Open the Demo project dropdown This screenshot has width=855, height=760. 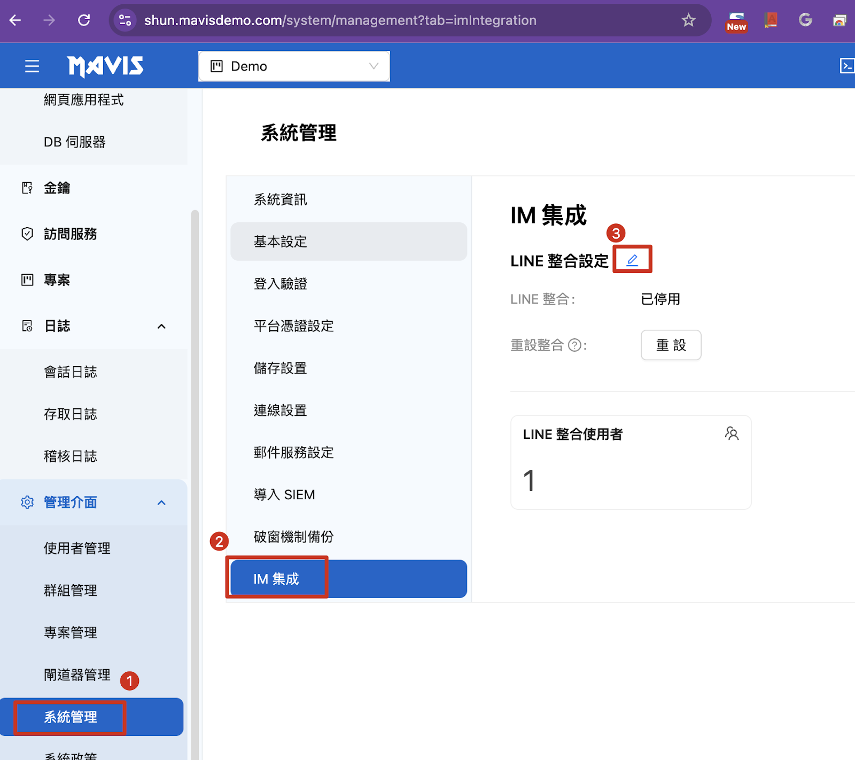(294, 66)
